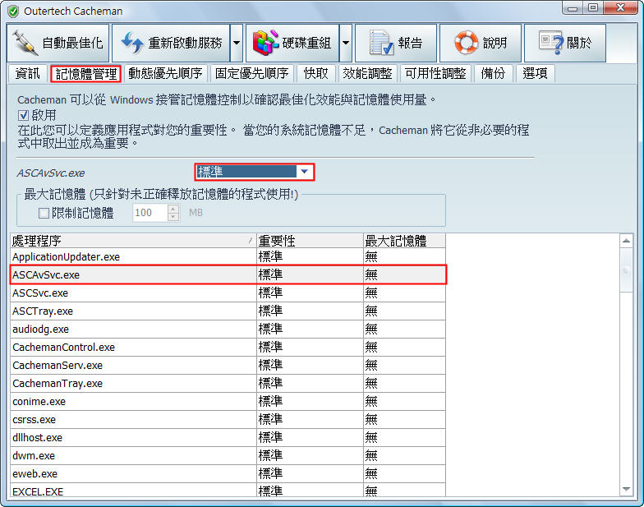Click the 硬碟重組 disk defragment icon
This screenshot has height=507, width=644.
(x=263, y=42)
